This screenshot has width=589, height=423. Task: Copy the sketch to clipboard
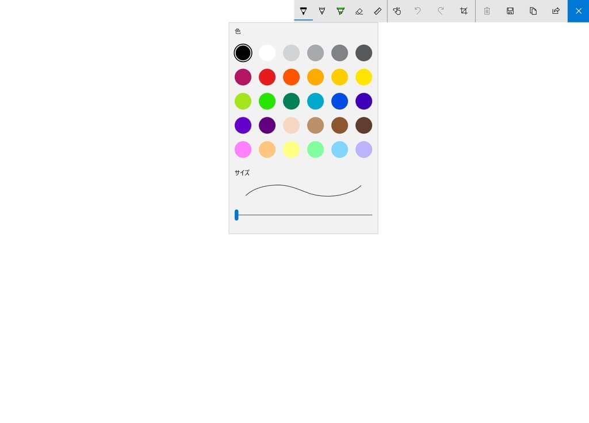533,11
